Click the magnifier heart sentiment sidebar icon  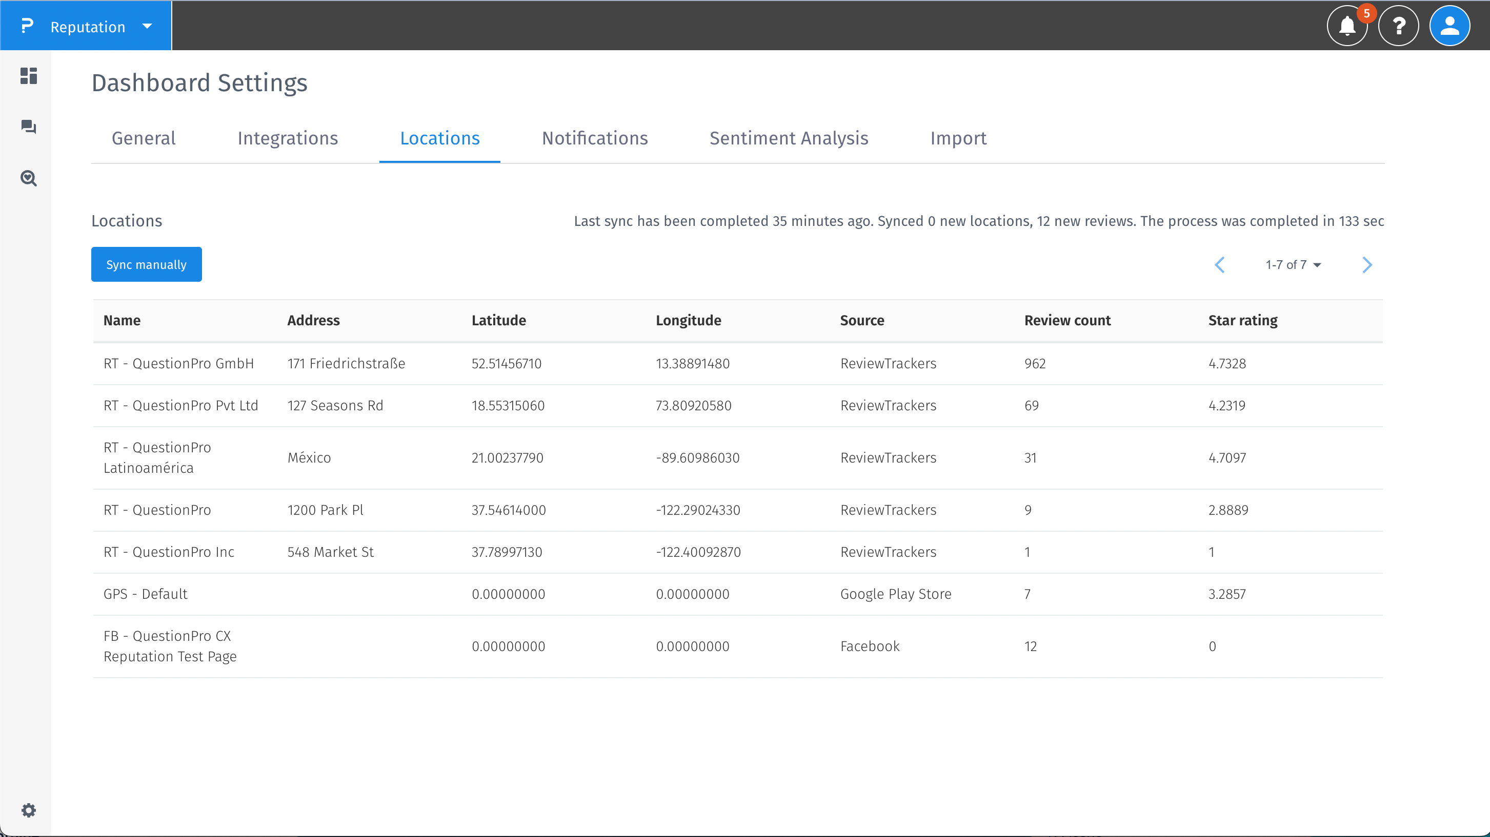point(28,178)
